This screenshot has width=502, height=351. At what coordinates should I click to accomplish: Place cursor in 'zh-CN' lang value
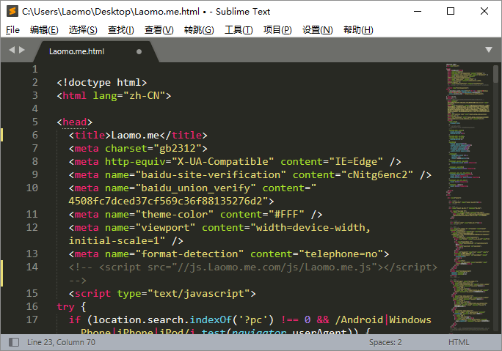[x=144, y=95]
